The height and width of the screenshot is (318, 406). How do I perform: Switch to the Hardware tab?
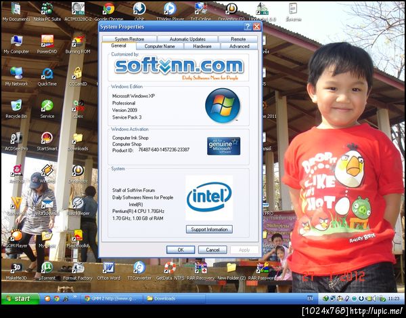click(202, 46)
